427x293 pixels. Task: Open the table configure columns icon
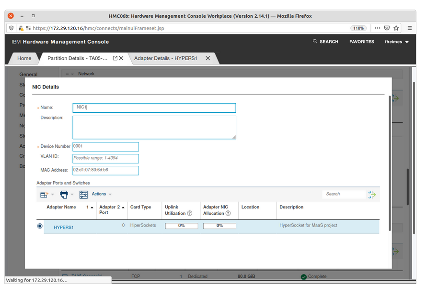(x=83, y=195)
